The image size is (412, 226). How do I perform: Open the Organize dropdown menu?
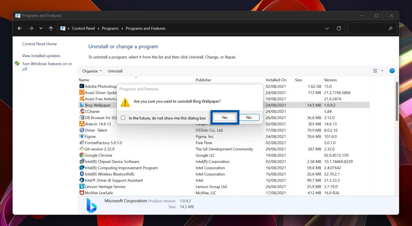pyautogui.click(x=92, y=71)
